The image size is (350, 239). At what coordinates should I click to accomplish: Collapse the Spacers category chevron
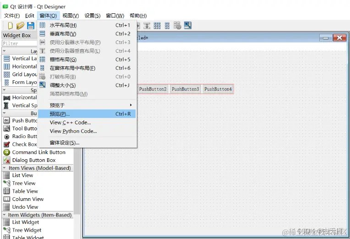point(4,90)
